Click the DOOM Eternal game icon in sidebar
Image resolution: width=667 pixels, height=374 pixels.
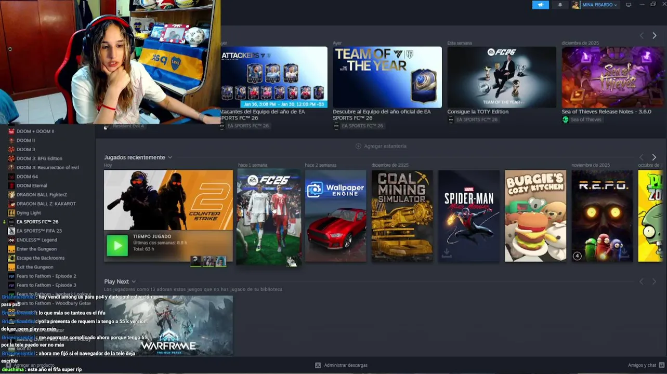coord(11,185)
